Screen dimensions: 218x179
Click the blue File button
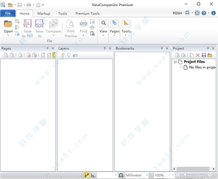click(x=8, y=13)
